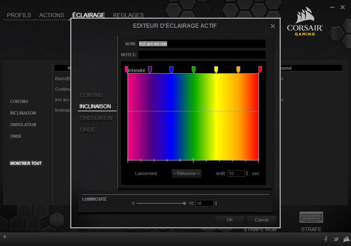Select the orange gradient marker

238,69
